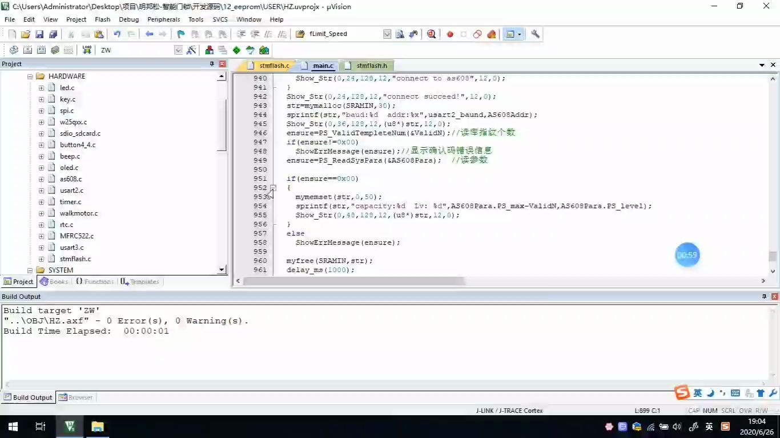Switch to the Functions panel tab
780x438 pixels.
(94, 282)
